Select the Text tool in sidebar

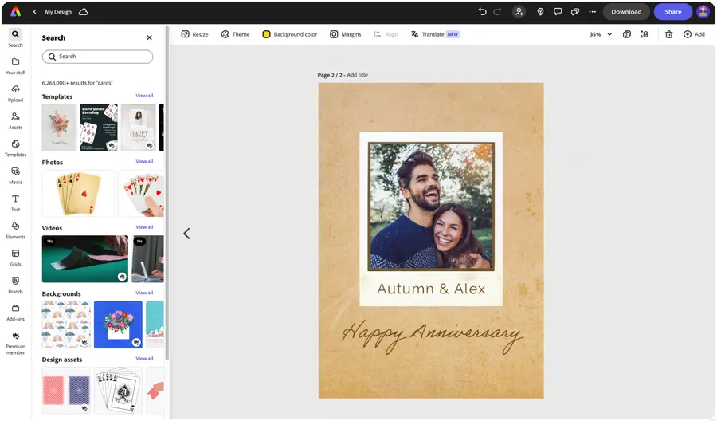click(x=15, y=203)
